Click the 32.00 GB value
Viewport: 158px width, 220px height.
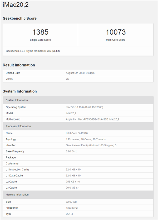[x=71, y=202]
